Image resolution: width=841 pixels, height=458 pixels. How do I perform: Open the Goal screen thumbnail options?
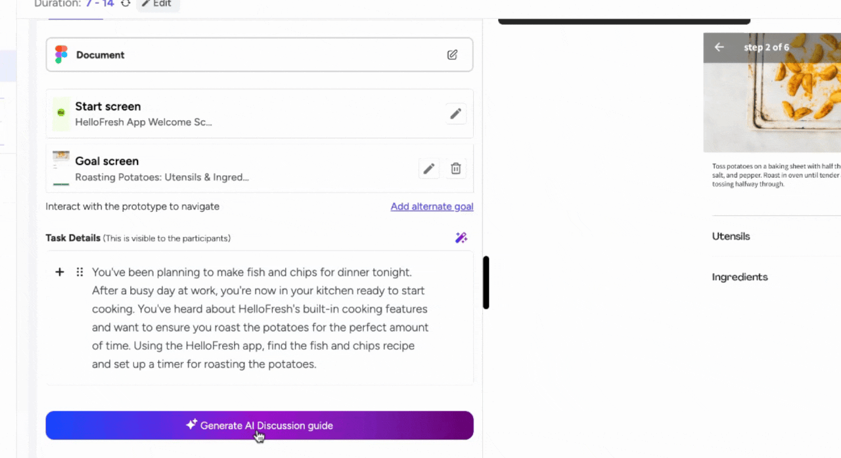60,169
